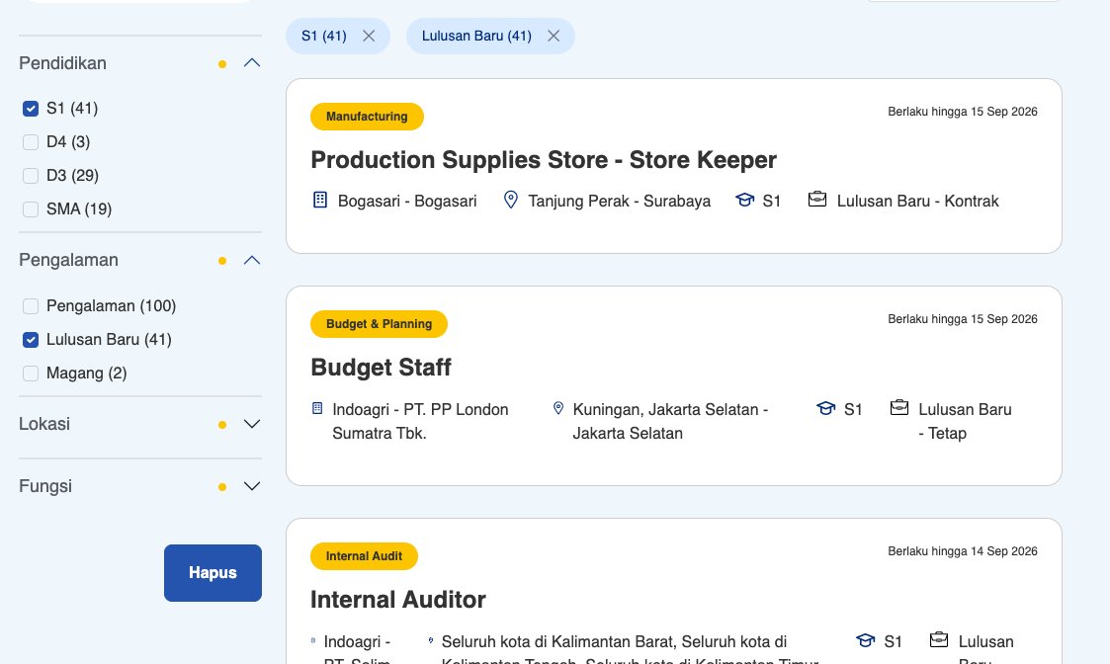Click 'Lulusan Baru - Kontrak' text

(x=917, y=201)
